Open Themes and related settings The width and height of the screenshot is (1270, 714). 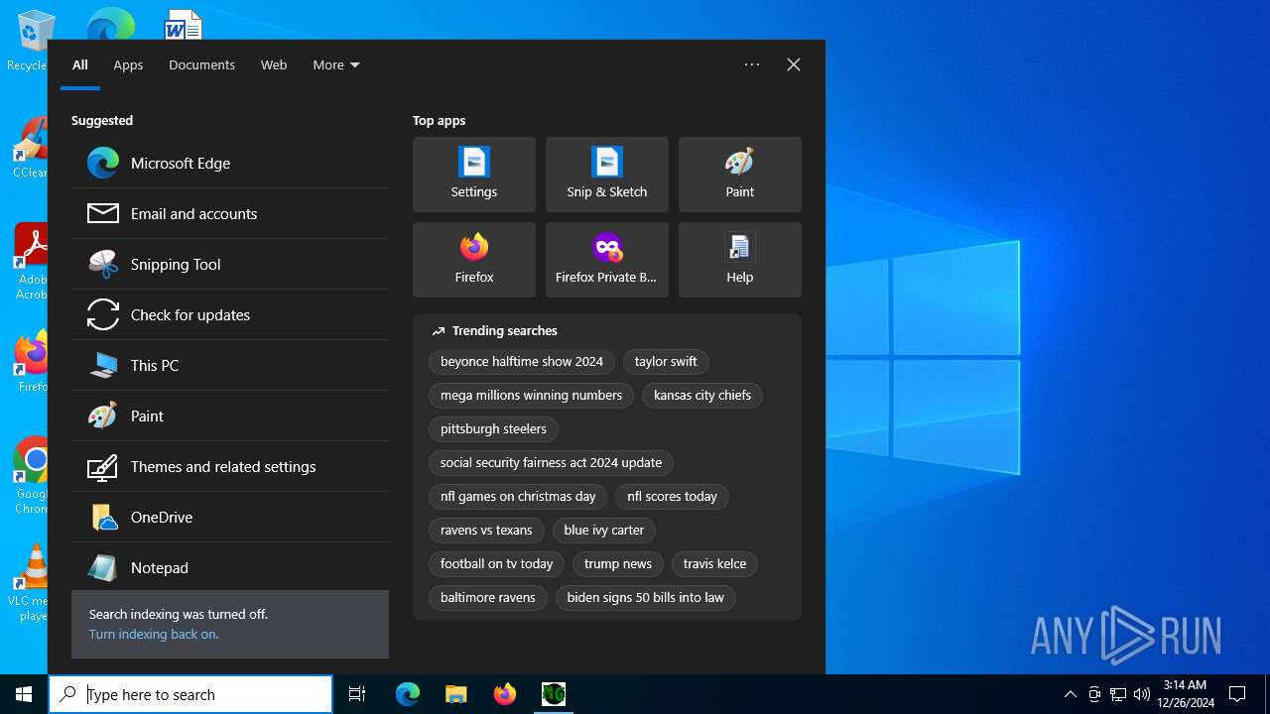tap(230, 466)
